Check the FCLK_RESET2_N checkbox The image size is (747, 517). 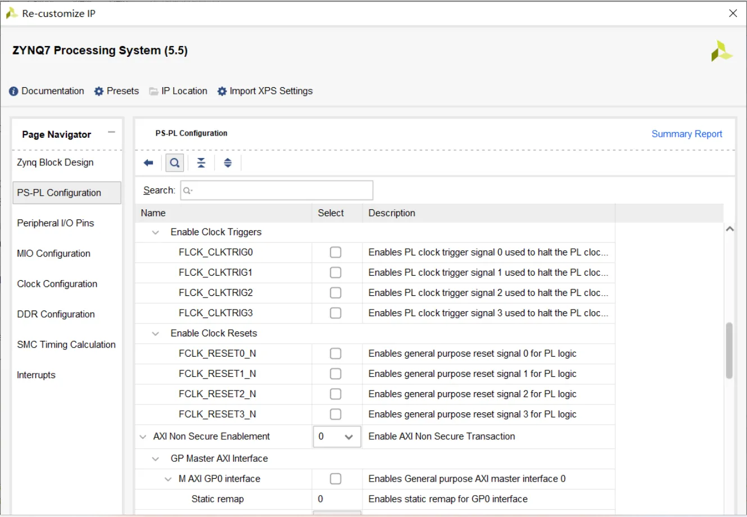[x=336, y=394]
